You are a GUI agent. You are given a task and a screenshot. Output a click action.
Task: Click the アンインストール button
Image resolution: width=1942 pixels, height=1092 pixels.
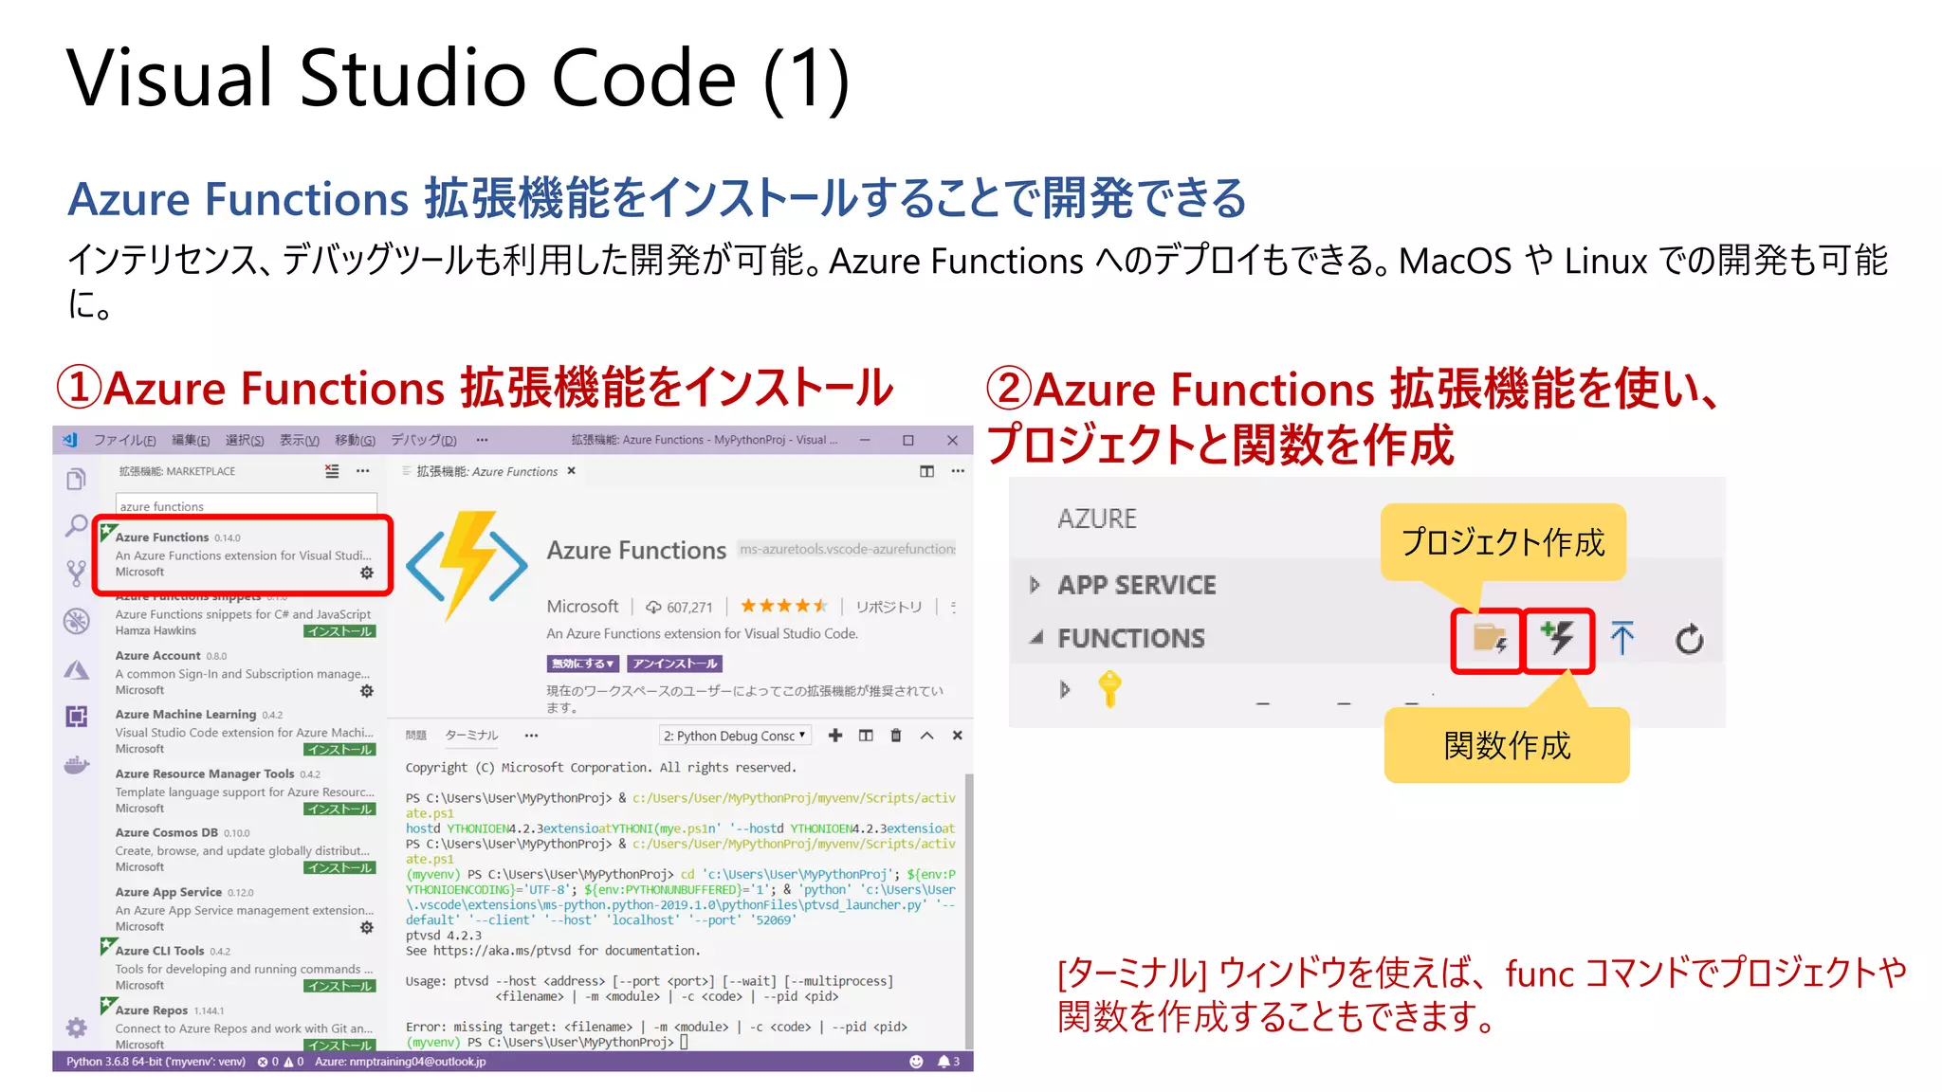coord(675,664)
